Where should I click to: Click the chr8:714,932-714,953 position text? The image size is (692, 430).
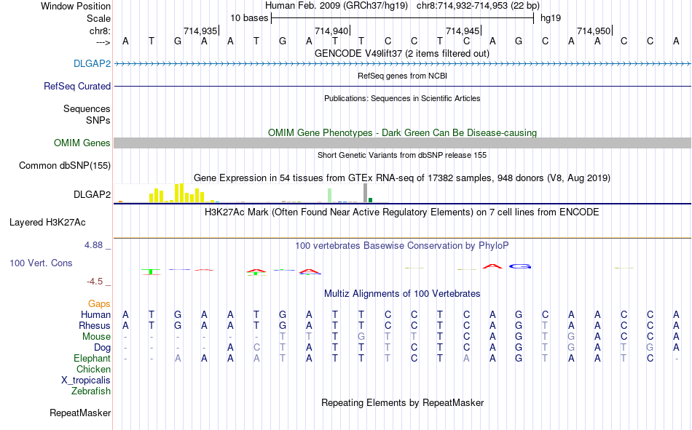478,6
